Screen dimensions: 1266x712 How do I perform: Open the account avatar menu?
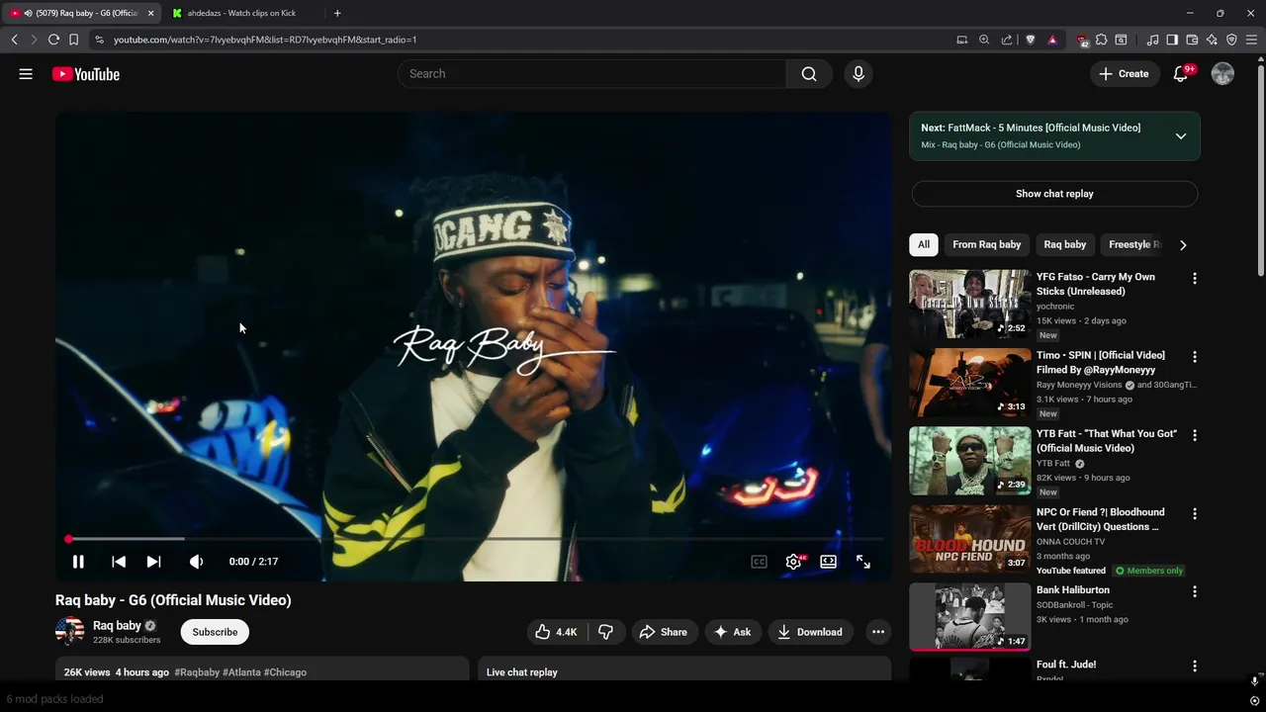point(1222,74)
